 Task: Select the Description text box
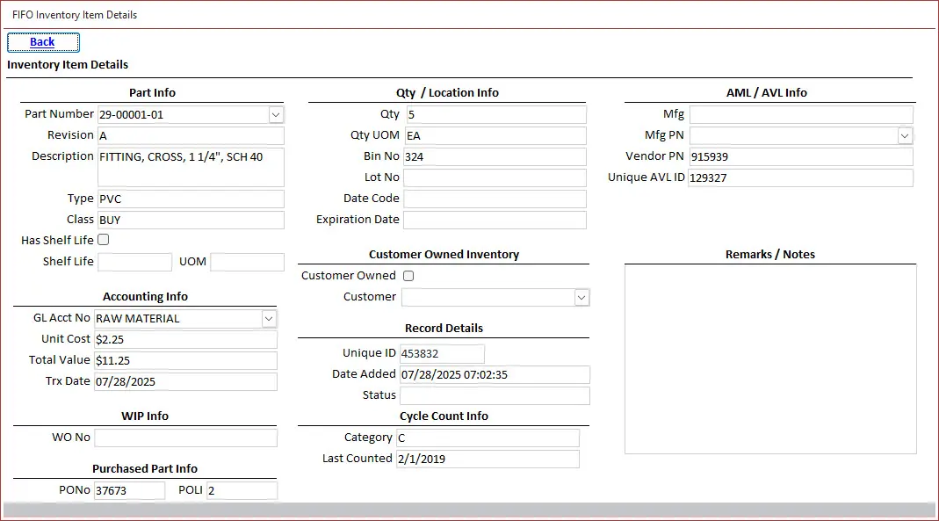click(x=191, y=167)
